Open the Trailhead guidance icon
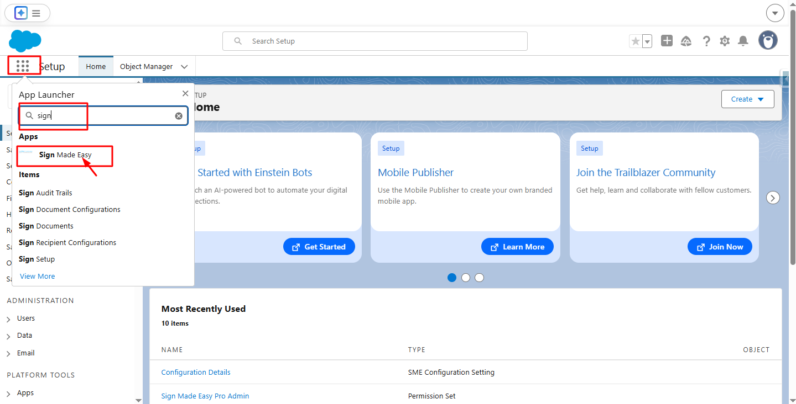This screenshot has width=796, height=404. tap(686, 41)
